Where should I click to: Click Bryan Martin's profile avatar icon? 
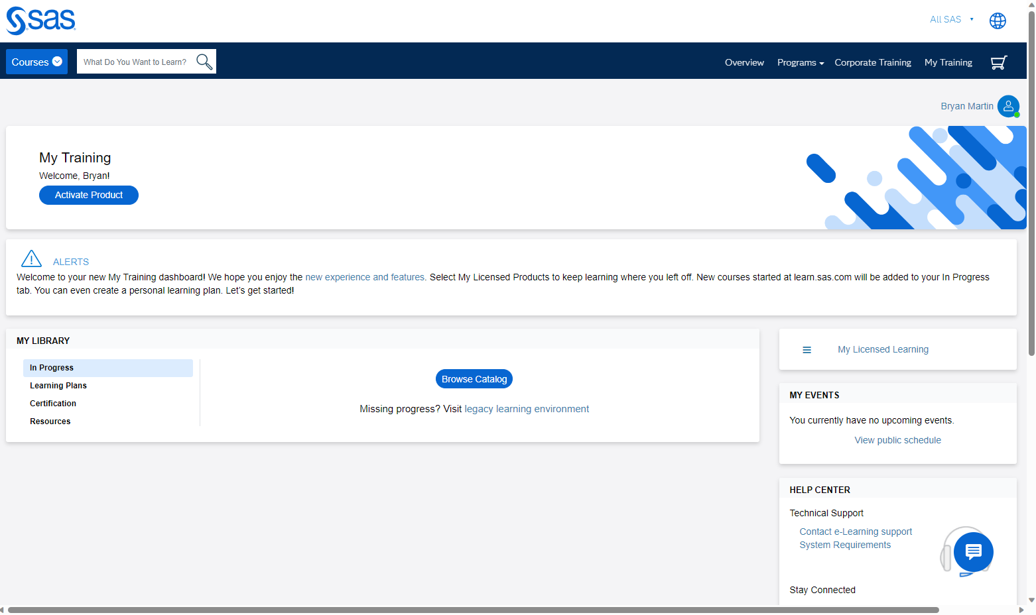[x=1008, y=106]
